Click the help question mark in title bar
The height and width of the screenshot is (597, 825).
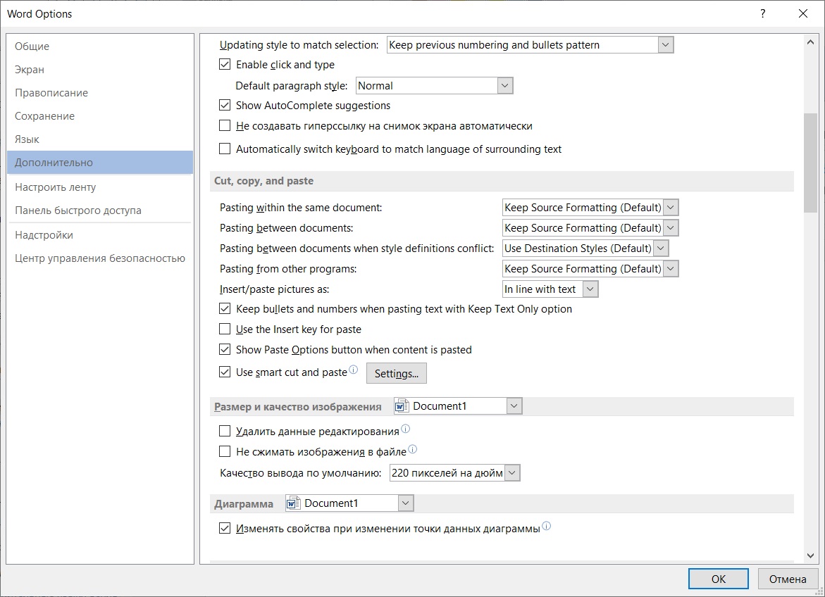coord(762,13)
